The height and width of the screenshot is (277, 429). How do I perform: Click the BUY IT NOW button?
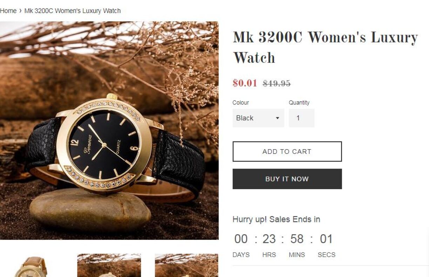coord(287,179)
